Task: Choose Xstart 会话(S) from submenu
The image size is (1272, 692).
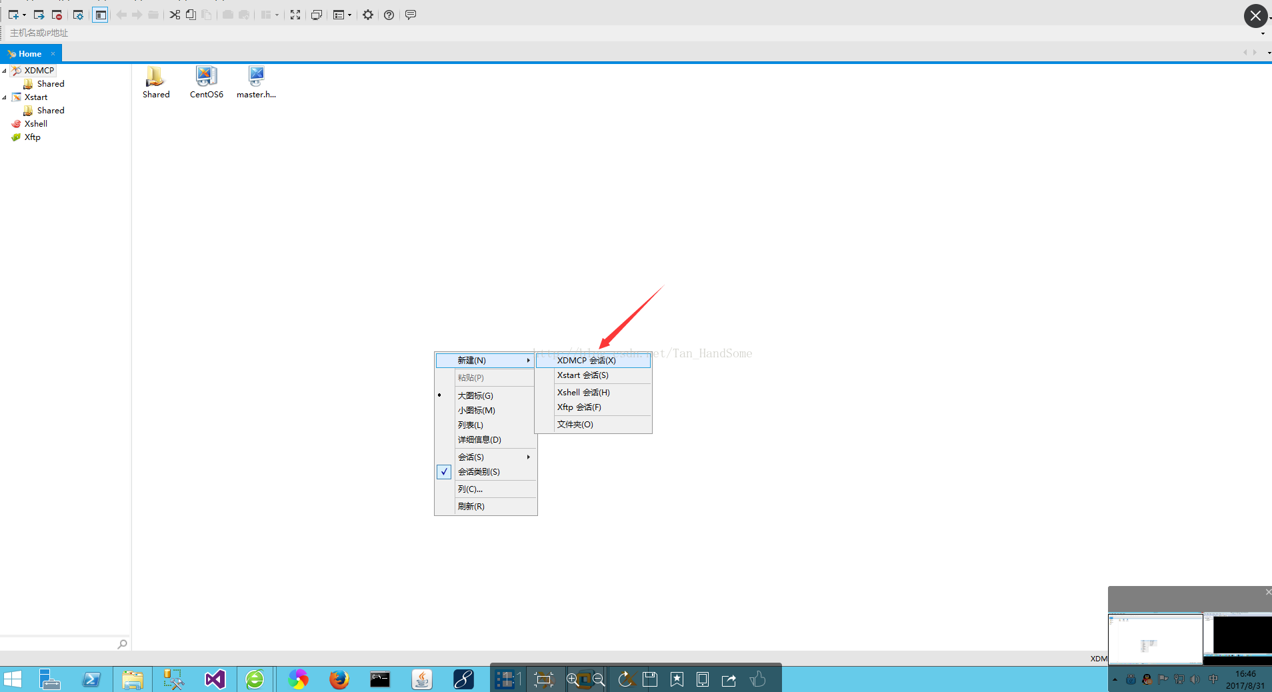Action: pos(593,375)
